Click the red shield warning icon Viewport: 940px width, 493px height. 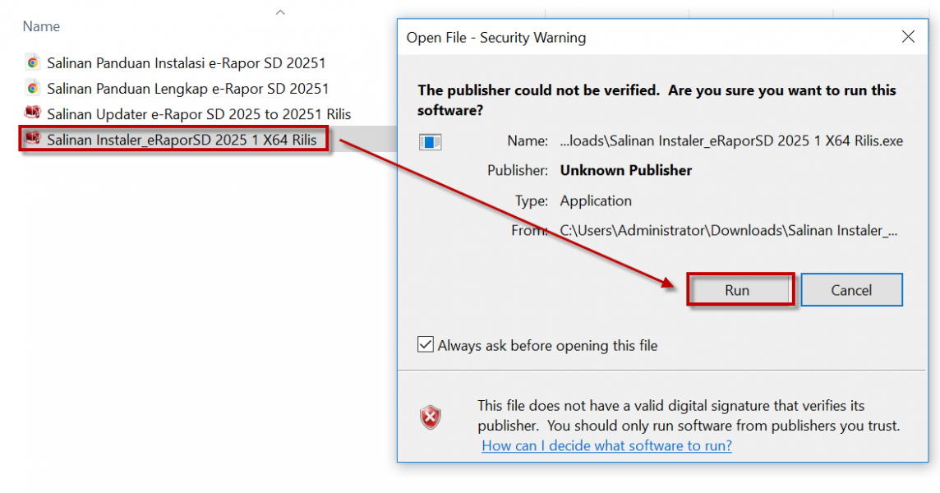[x=430, y=418]
